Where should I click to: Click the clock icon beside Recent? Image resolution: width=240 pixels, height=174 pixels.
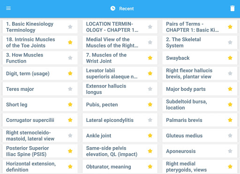click(113, 8)
